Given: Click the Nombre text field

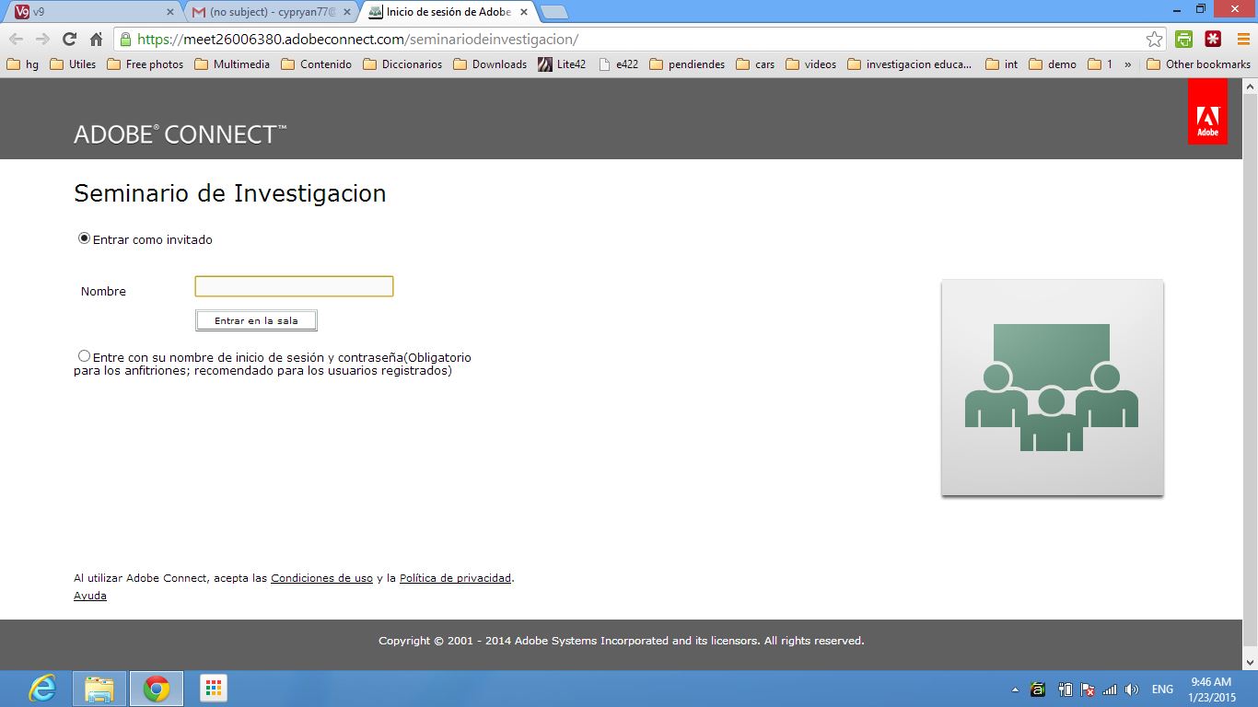Looking at the screenshot, I should 294,286.
